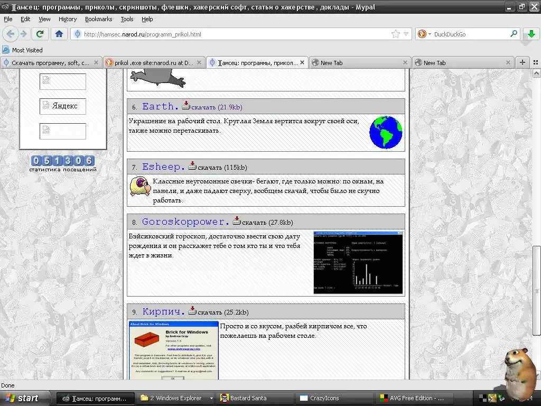This screenshot has width=541, height=406.
Task: Open the Help menu
Action: [147, 19]
